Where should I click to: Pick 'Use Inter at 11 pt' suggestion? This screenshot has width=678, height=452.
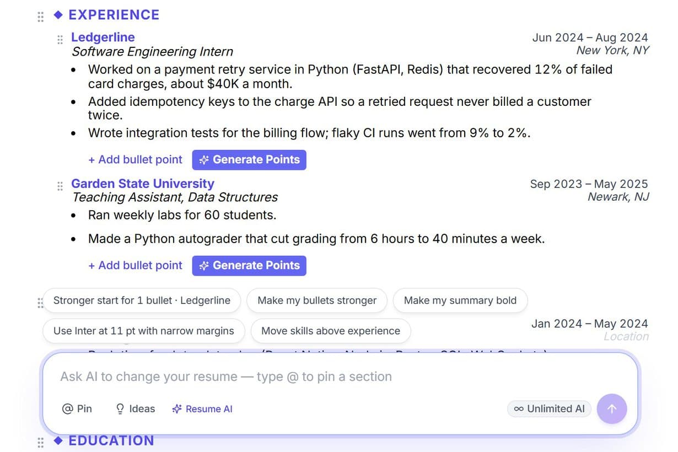coord(143,331)
